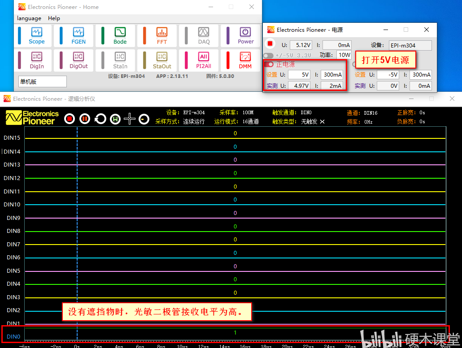
Task: Minimize the Power supply window
Action: 386,30
